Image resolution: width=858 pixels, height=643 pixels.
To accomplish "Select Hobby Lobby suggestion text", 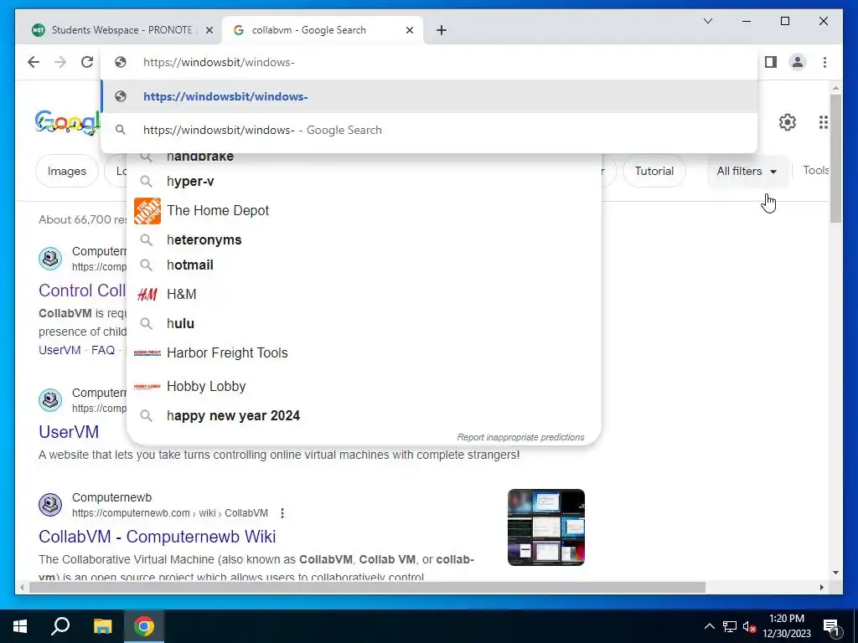I will click(x=206, y=386).
